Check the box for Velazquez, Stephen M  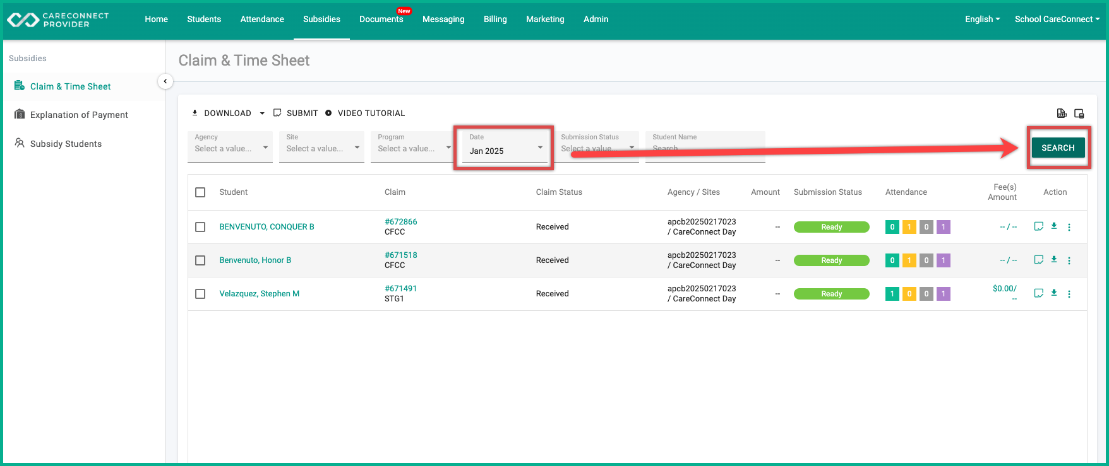tap(200, 294)
